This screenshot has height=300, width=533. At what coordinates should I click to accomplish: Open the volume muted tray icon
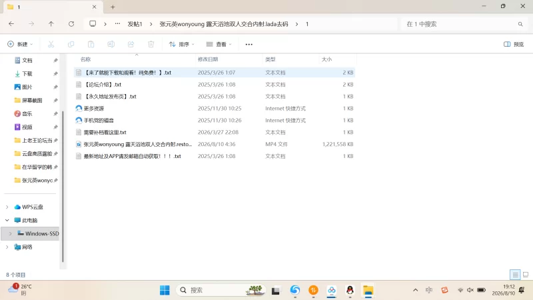click(x=470, y=290)
